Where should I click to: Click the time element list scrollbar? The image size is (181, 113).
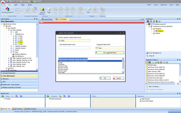coord(123,67)
